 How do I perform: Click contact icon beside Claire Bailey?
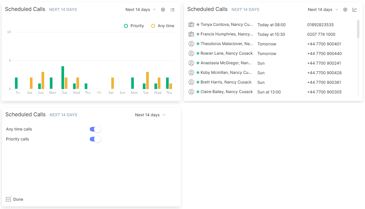[x=191, y=92]
